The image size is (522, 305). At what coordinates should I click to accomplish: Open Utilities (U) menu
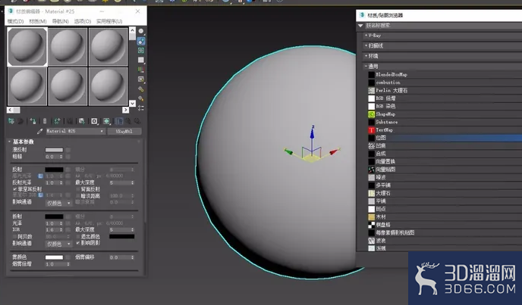coord(109,21)
